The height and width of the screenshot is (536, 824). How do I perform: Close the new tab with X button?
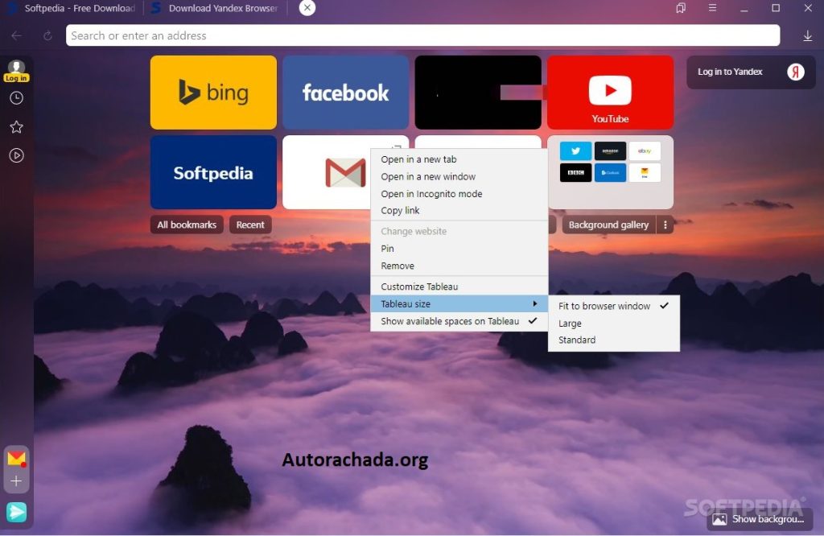coord(307,8)
